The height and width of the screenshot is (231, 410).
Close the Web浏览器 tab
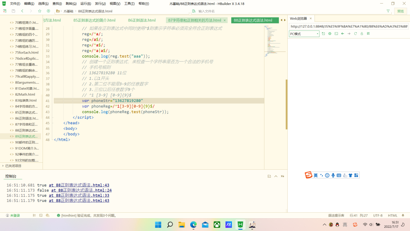311,19
